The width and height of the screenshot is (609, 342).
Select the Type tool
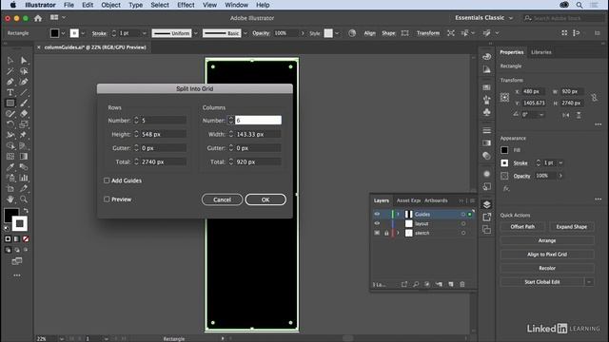click(x=10, y=92)
